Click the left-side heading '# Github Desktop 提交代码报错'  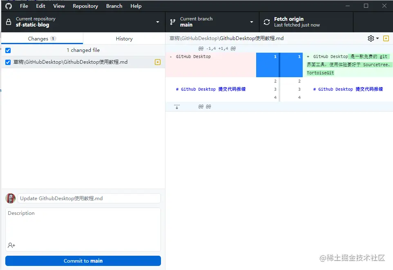click(210, 89)
